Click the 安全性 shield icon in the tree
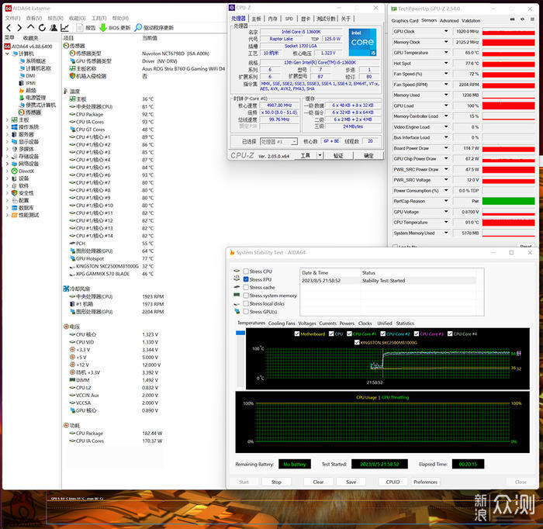 14,193
